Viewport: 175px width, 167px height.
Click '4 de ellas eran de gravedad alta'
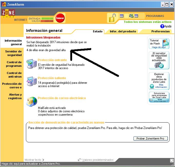click(x=46, y=50)
